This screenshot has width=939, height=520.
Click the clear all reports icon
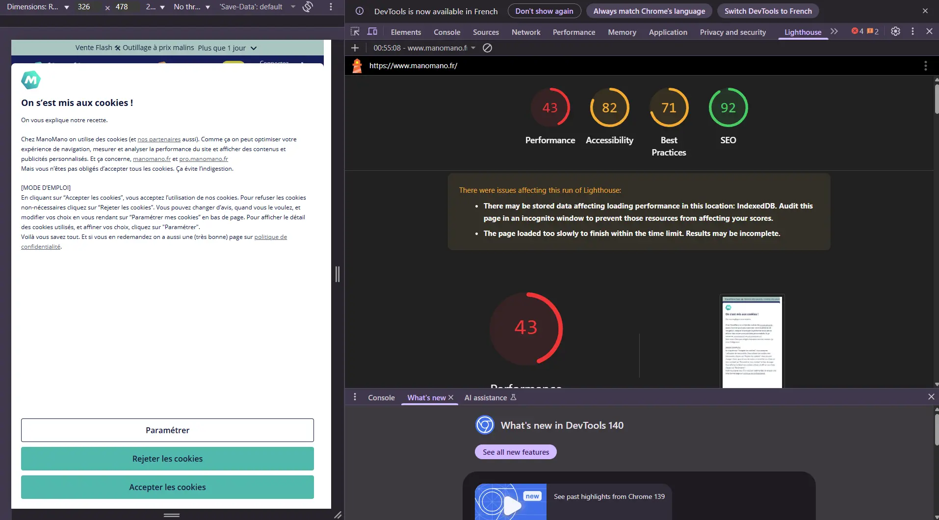tap(487, 48)
